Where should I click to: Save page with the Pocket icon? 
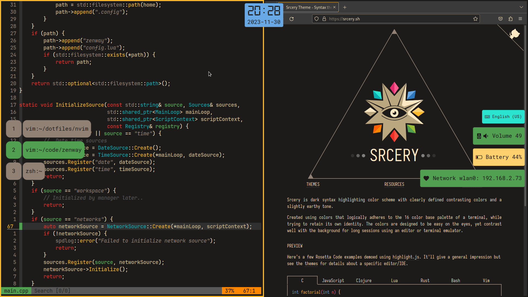501,19
